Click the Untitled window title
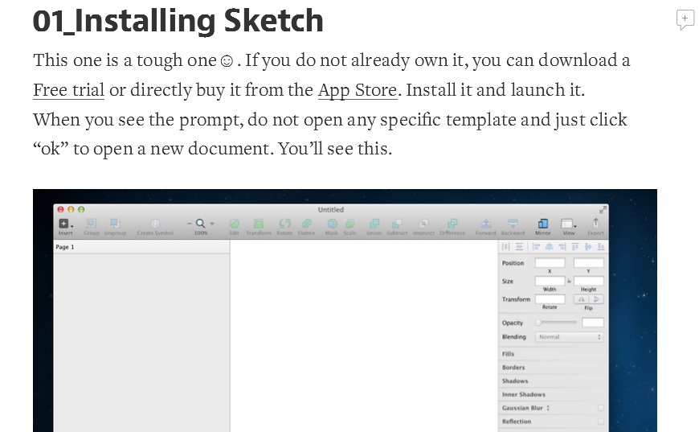The image size is (699, 432). pos(331,209)
